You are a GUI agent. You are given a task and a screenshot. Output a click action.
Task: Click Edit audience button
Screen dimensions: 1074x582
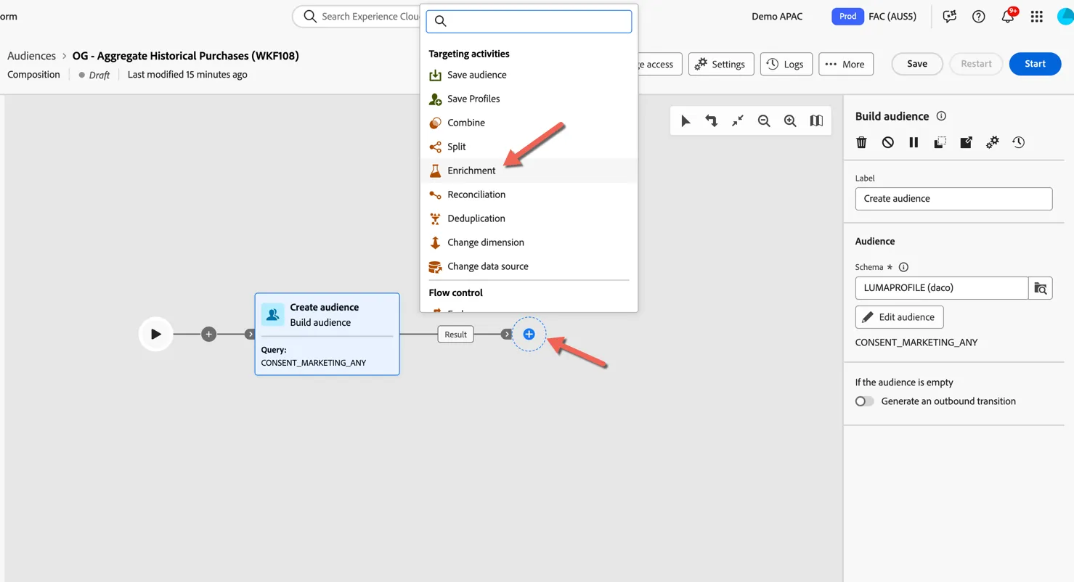[899, 317]
